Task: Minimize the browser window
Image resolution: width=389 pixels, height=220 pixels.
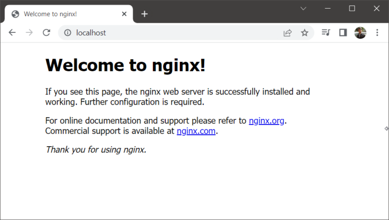Action: [328, 9]
